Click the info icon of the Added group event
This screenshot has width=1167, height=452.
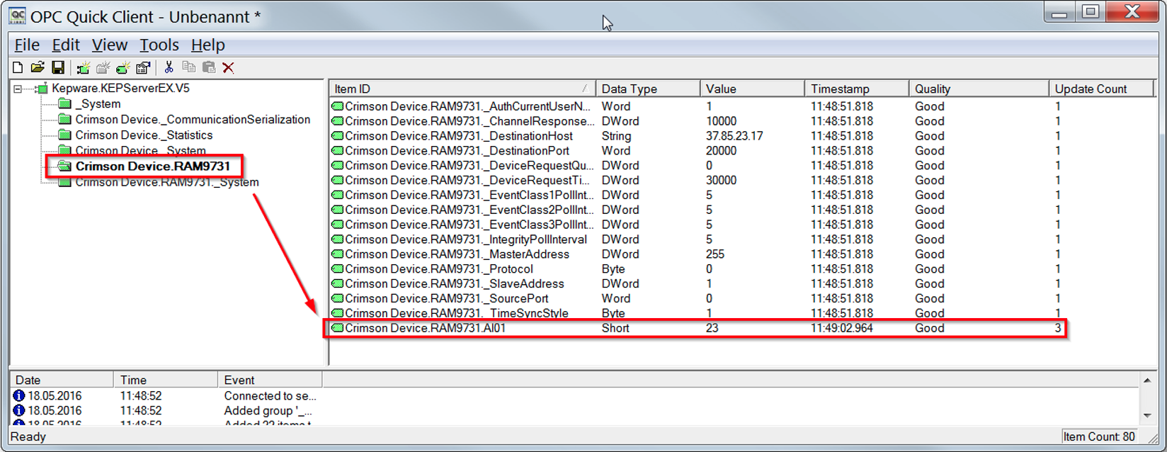(x=19, y=411)
